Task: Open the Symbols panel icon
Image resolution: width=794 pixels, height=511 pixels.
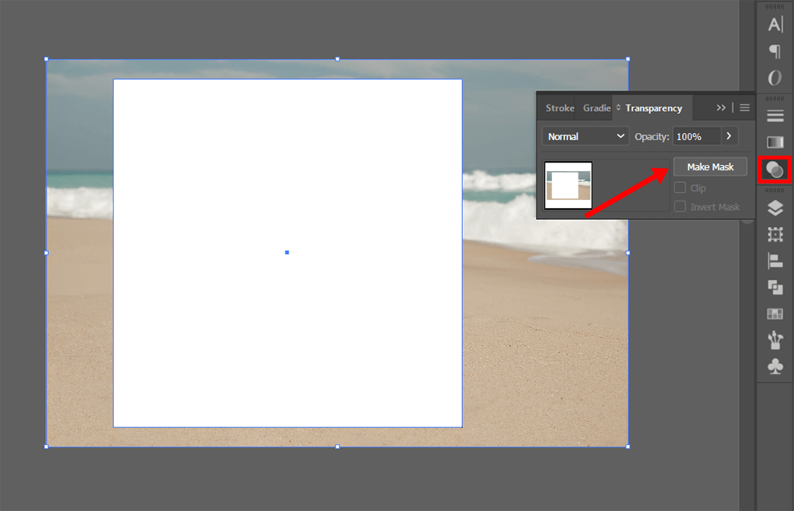Action: pos(775,365)
